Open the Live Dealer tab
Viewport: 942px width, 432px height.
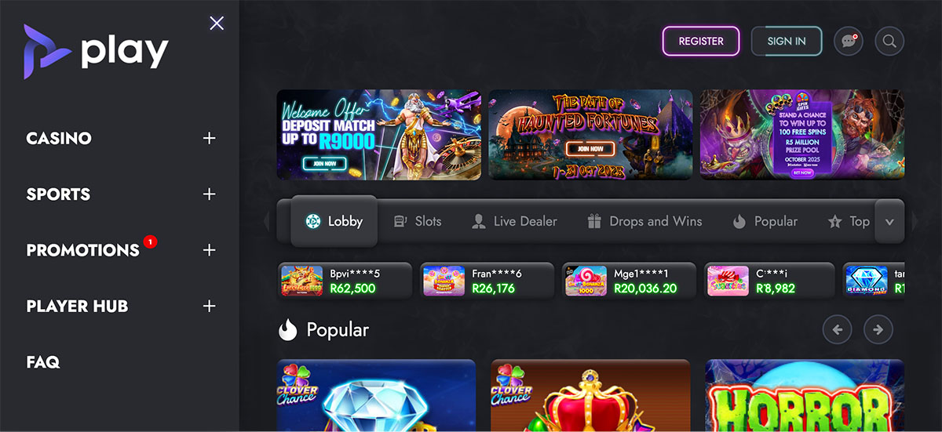pos(514,221)
